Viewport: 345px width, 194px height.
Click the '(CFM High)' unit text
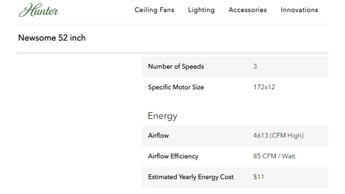[287, 135]
